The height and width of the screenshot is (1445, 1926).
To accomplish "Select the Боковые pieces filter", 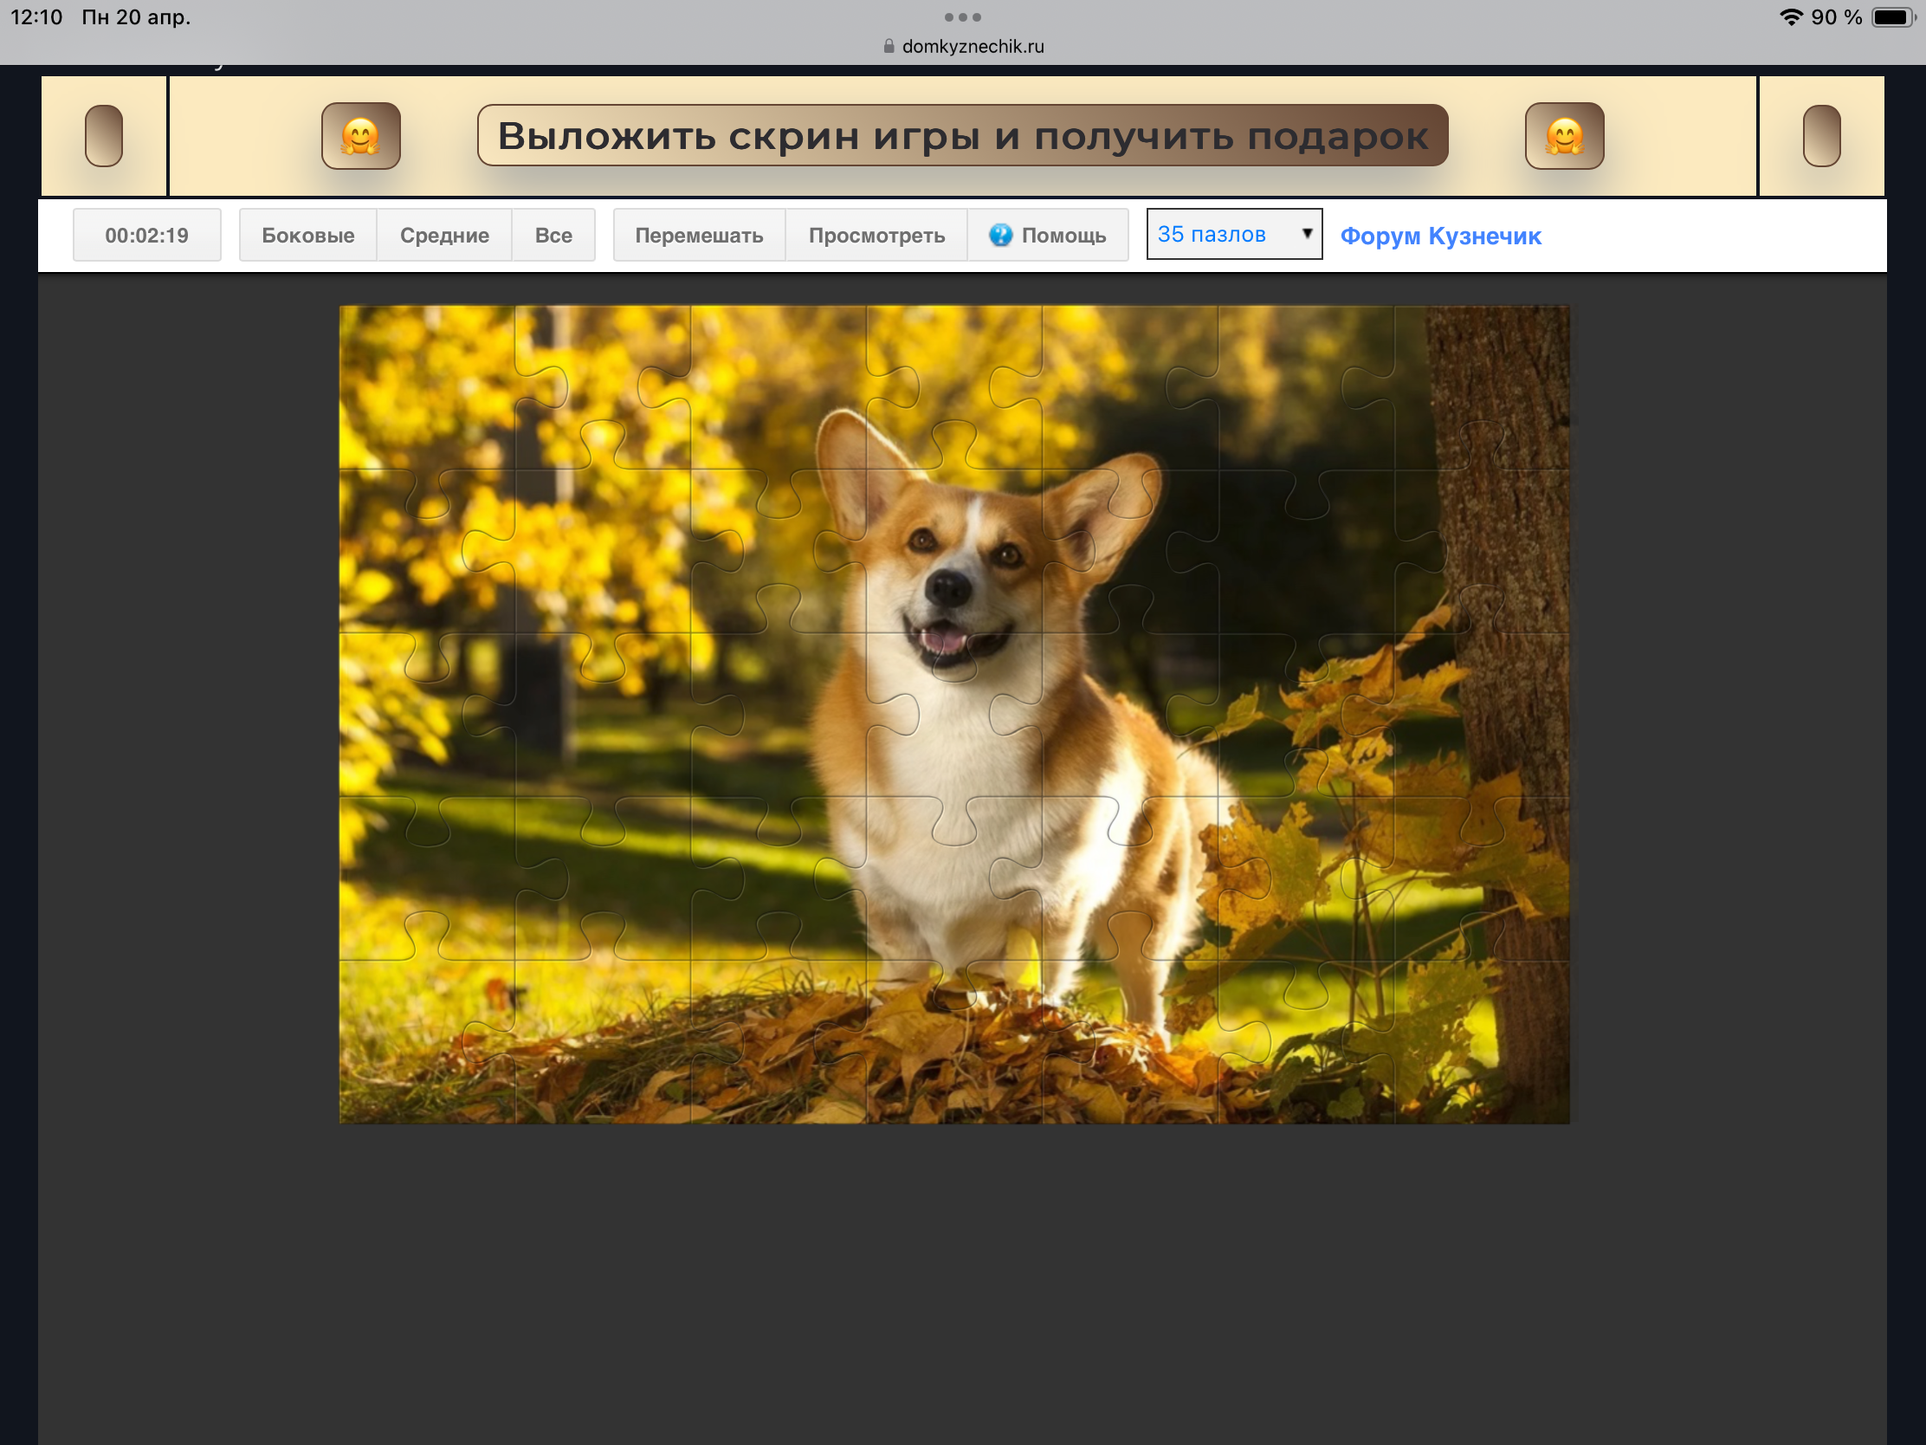I will coord(307,235).
